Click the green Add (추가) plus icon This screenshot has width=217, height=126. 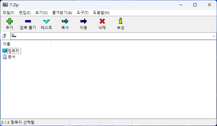pos(9,21)
